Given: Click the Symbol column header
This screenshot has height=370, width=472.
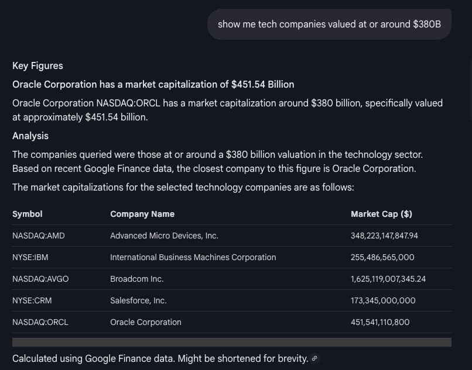Looking at the screenshot, I should pos(28,214).
